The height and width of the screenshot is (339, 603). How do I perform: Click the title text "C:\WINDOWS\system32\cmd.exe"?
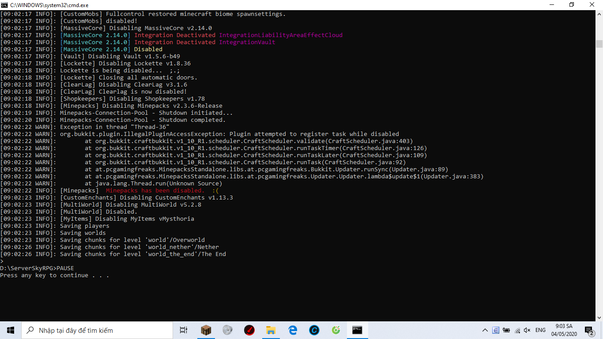click(49, 5)
